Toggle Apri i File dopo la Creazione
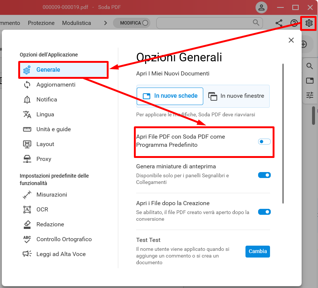The image size is (318, 288). pos(264,212)
